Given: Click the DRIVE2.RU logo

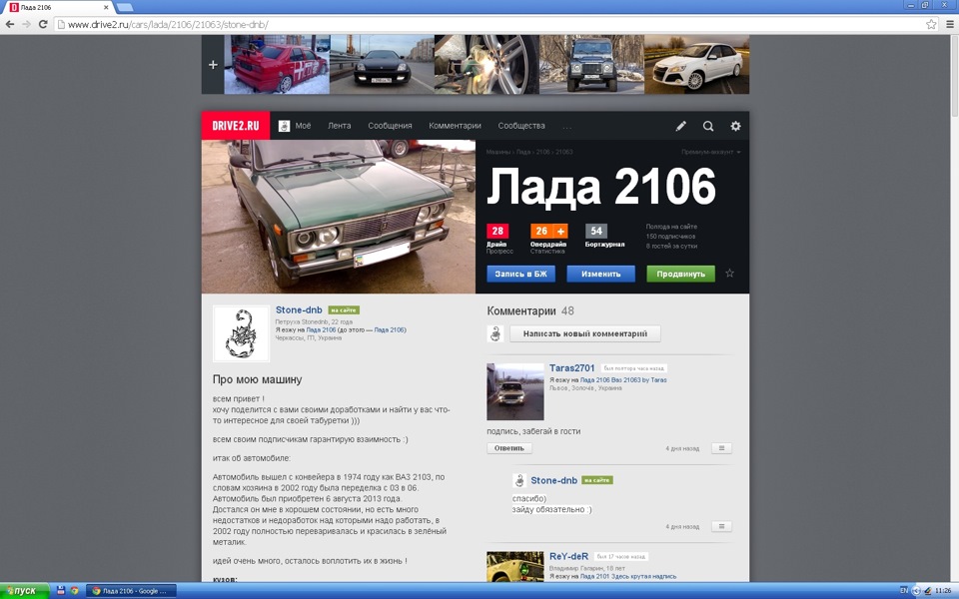Looking at the screenshot, I should coord(236,126).
